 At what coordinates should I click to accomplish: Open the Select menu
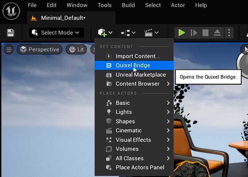click(x=153, y=5)
